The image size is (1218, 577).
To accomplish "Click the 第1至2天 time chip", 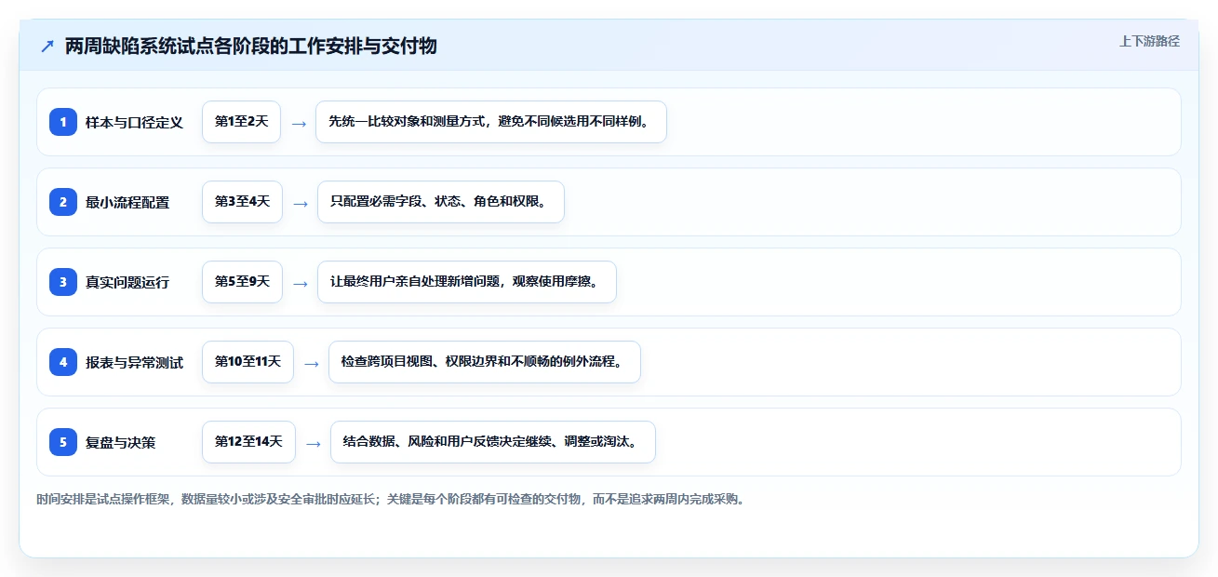I will coord(241,122).
